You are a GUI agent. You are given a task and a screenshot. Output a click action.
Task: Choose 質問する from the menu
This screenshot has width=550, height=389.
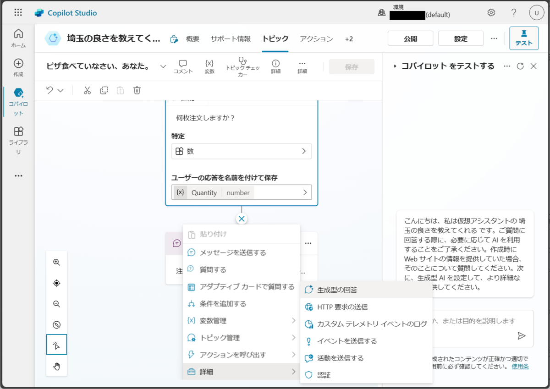pos(242,270)
